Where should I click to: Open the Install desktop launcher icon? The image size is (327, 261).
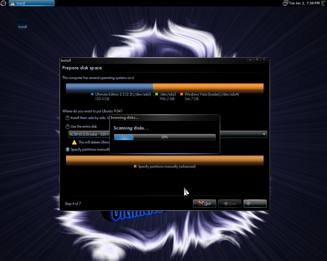pyautogui.click(x=22, y=21)
